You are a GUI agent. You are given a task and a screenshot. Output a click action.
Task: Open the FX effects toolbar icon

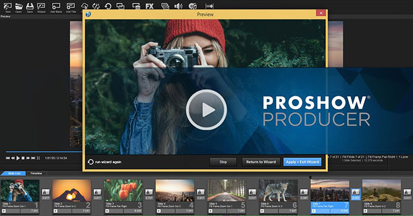[x=150, y=6]
